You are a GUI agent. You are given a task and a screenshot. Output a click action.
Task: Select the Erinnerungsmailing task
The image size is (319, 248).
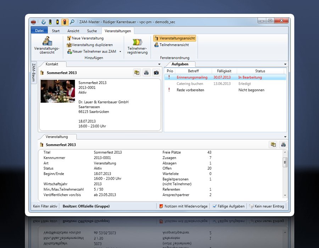click(x=225, y=77)
